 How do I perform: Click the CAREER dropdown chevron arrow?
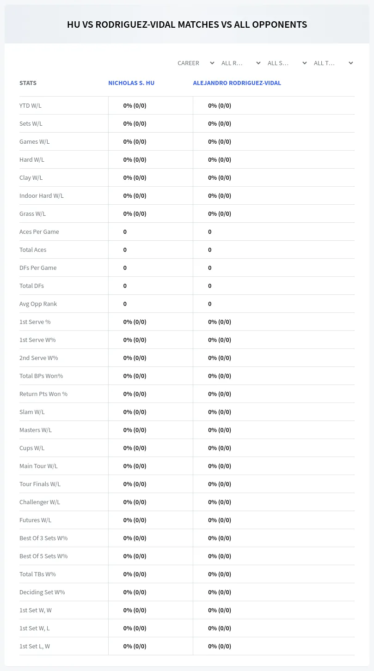(212, 63)
